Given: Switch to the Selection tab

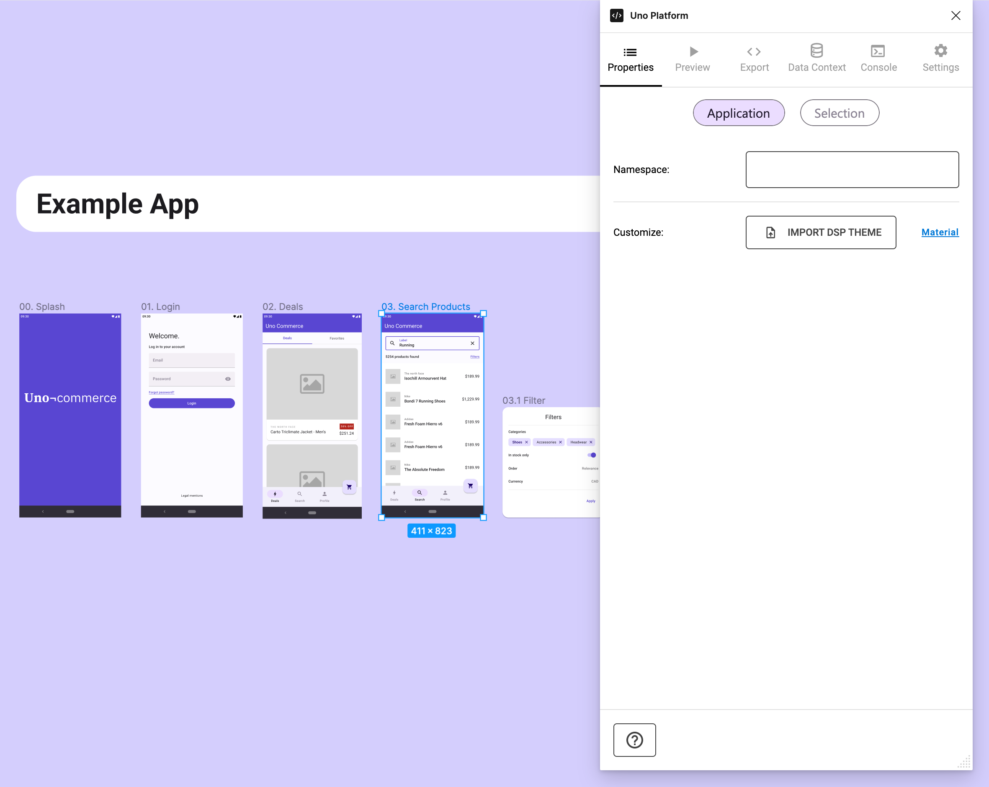Looking at the screenshot, I should [839, 112].
